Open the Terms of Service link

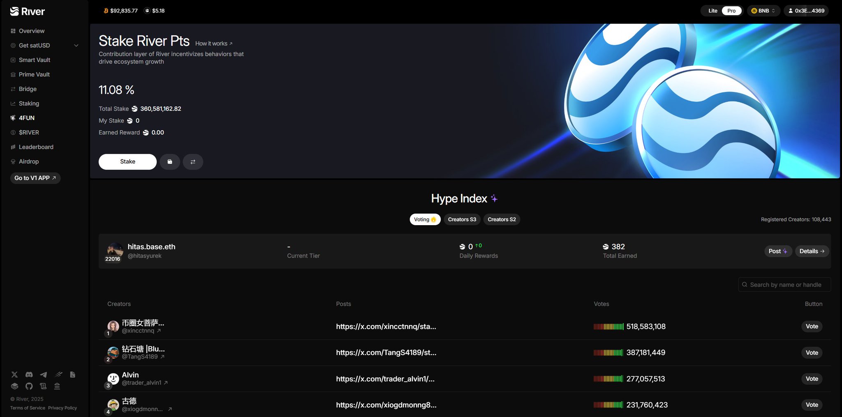pos(28,408)
